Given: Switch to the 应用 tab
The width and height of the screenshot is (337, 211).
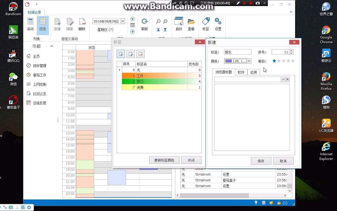Looking at the screenshot, I should tap(254, 72).
